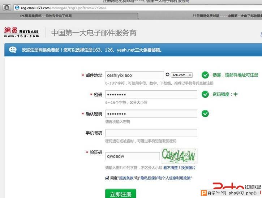The height and width of the screenshot is (198, 262).
Task: Click hint text 请再次输入密码
Action: coord(118,122)
